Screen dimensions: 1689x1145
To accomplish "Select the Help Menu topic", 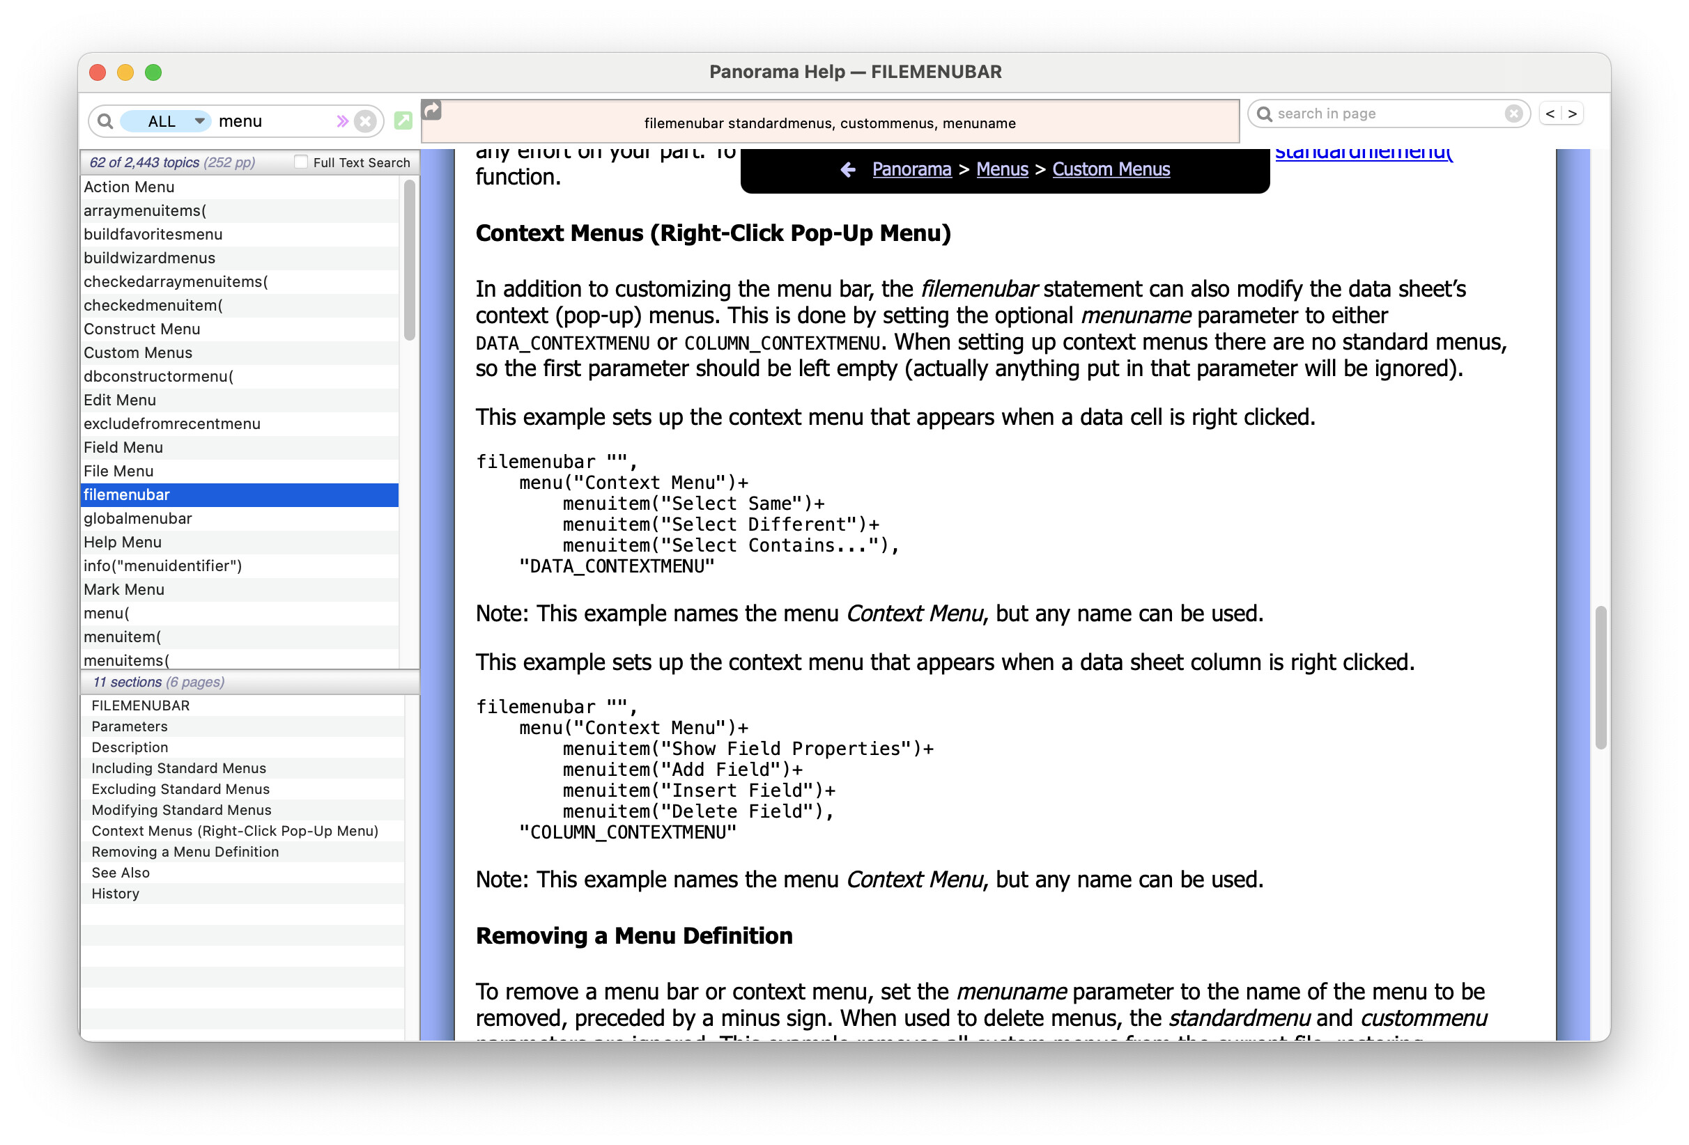I will pyautogui.click(x=239, y=542).
